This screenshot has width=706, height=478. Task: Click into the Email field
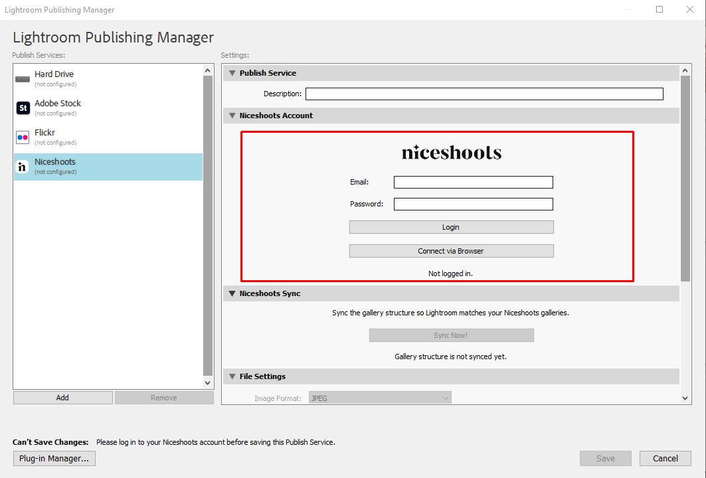[474, 182]
